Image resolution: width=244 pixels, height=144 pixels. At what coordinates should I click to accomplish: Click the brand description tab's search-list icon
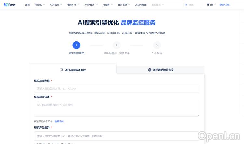[62, 70]
